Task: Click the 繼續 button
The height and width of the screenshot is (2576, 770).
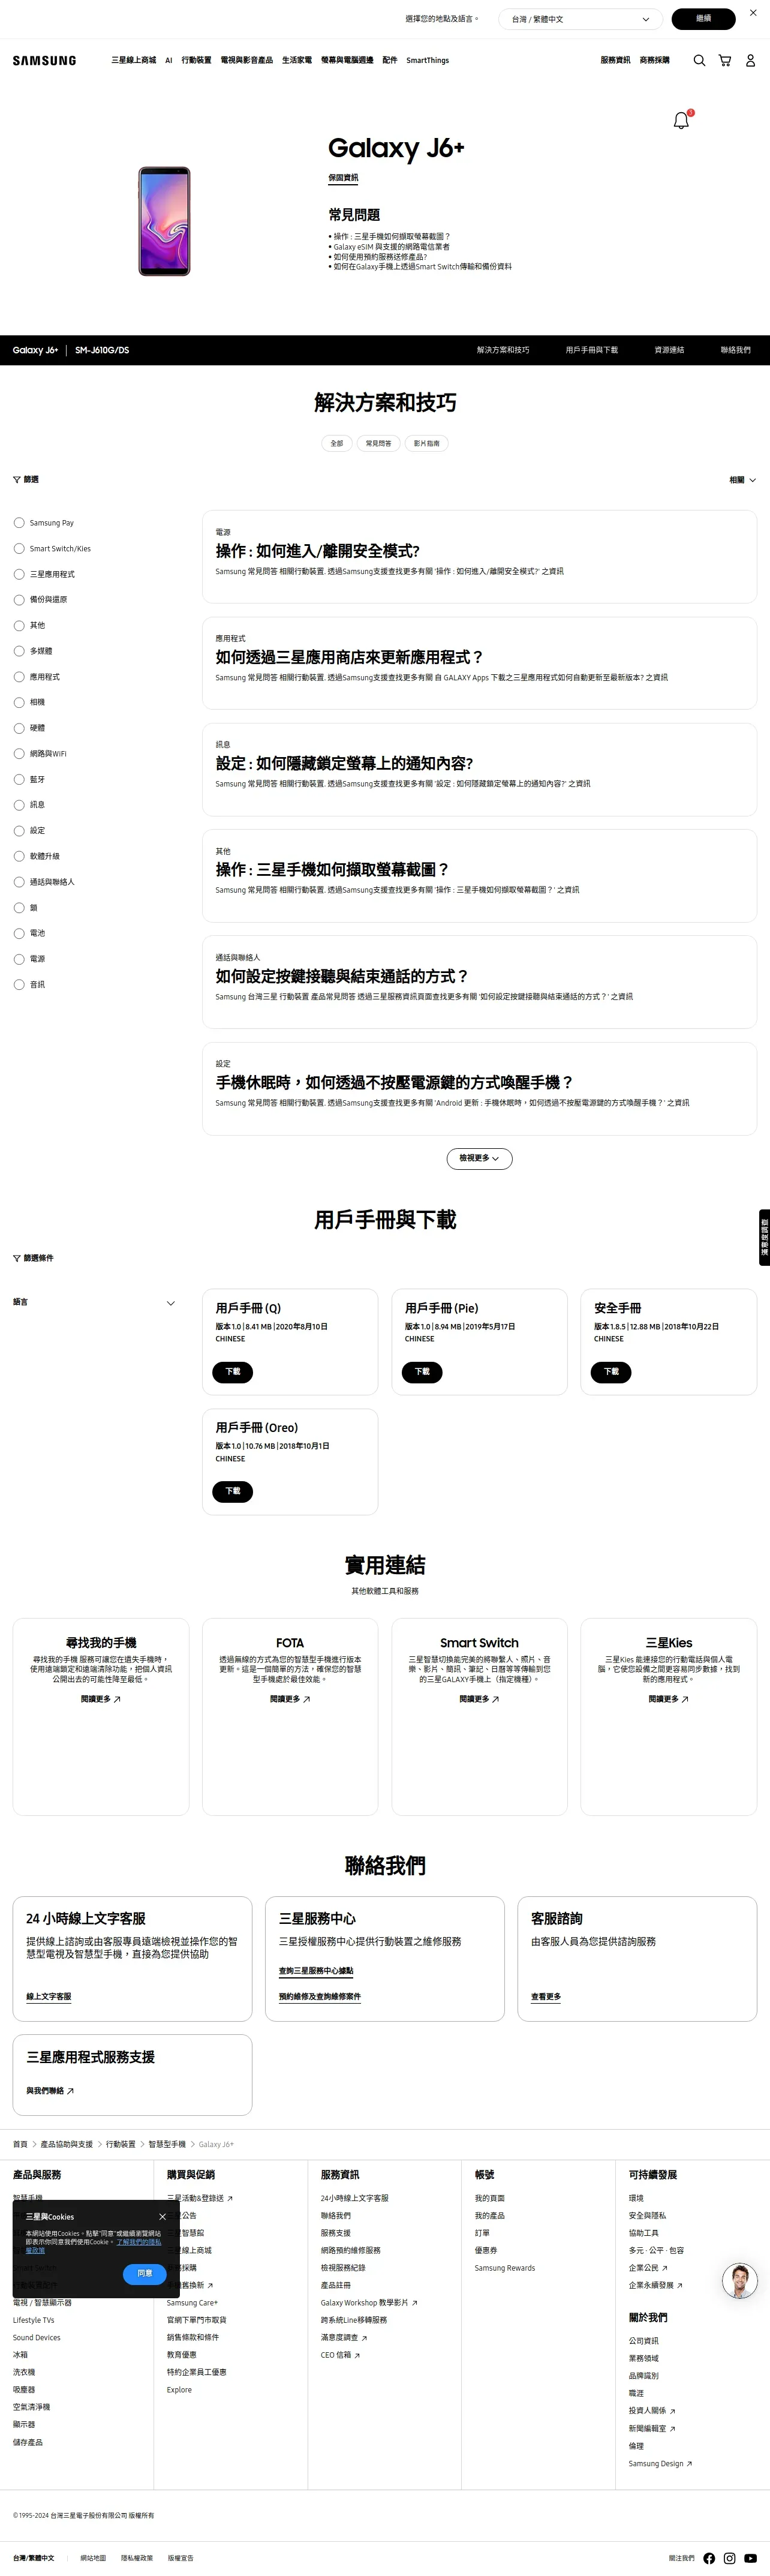Action: click(703, 19)
